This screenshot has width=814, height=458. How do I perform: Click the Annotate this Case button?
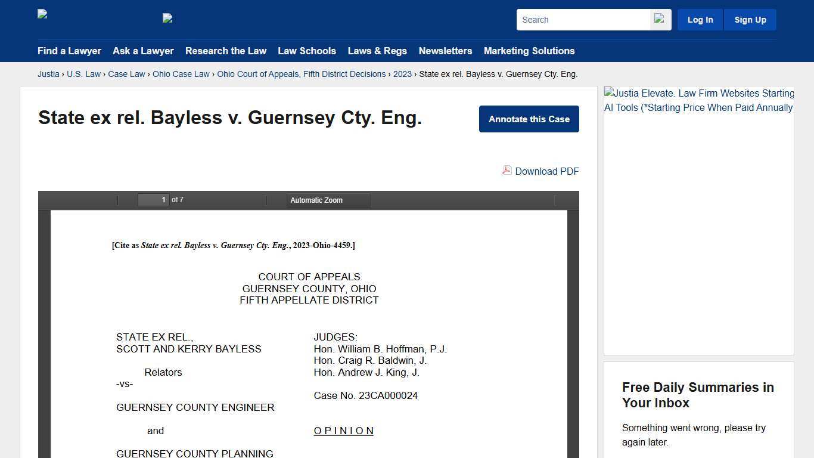(x=529, y=119)
